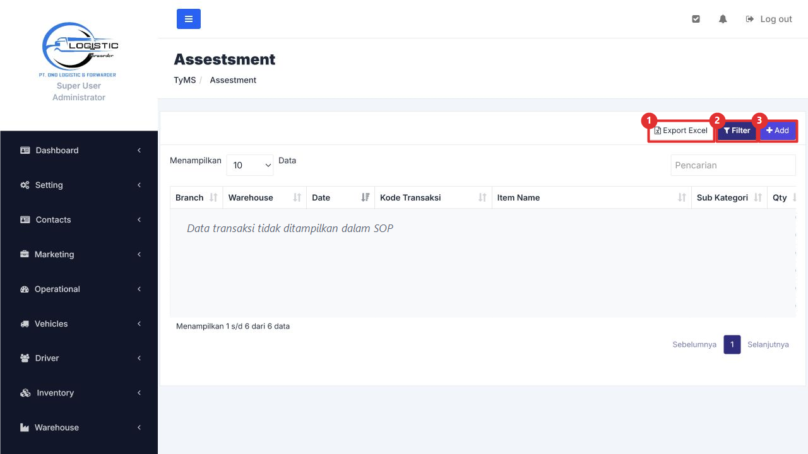Screen dimensions: 808x454
Task: Open the Contacts menu item
Action: [79, 219]
